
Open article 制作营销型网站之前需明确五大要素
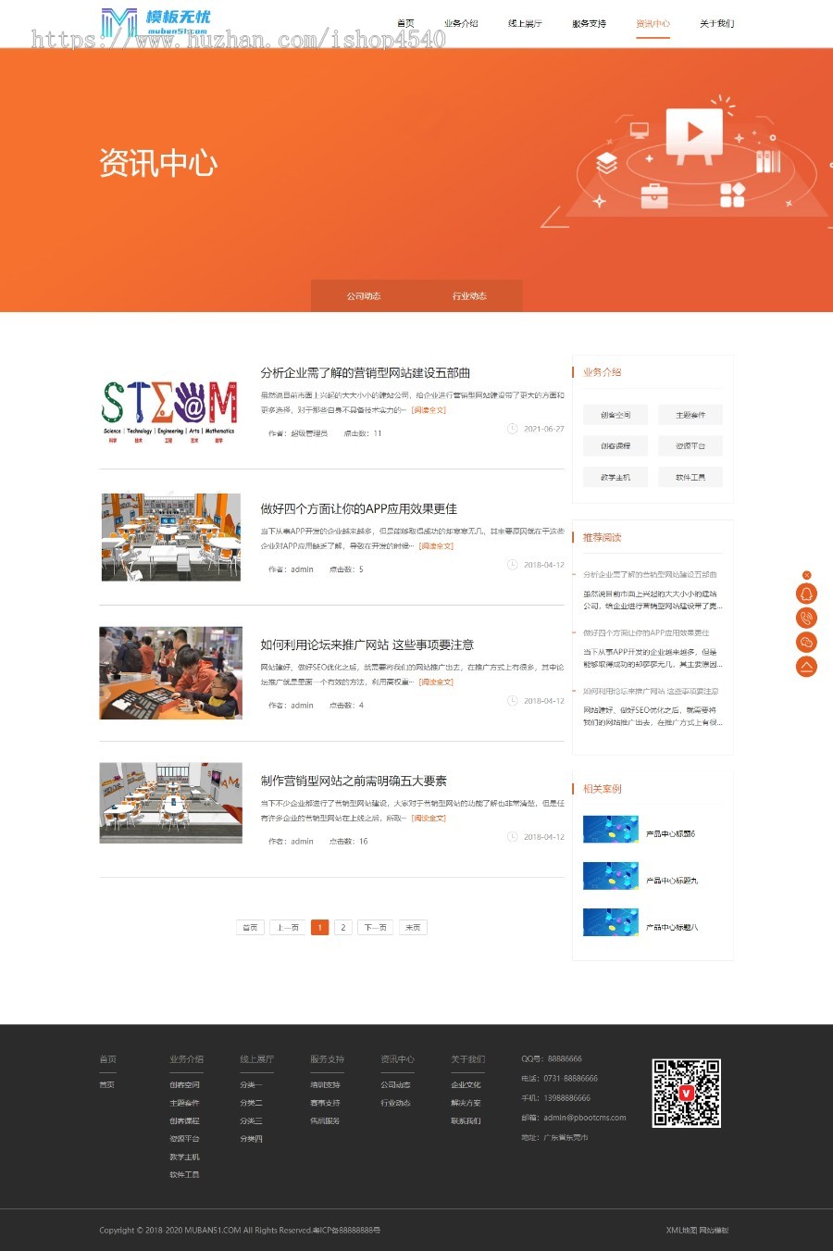tap(354, 782)
